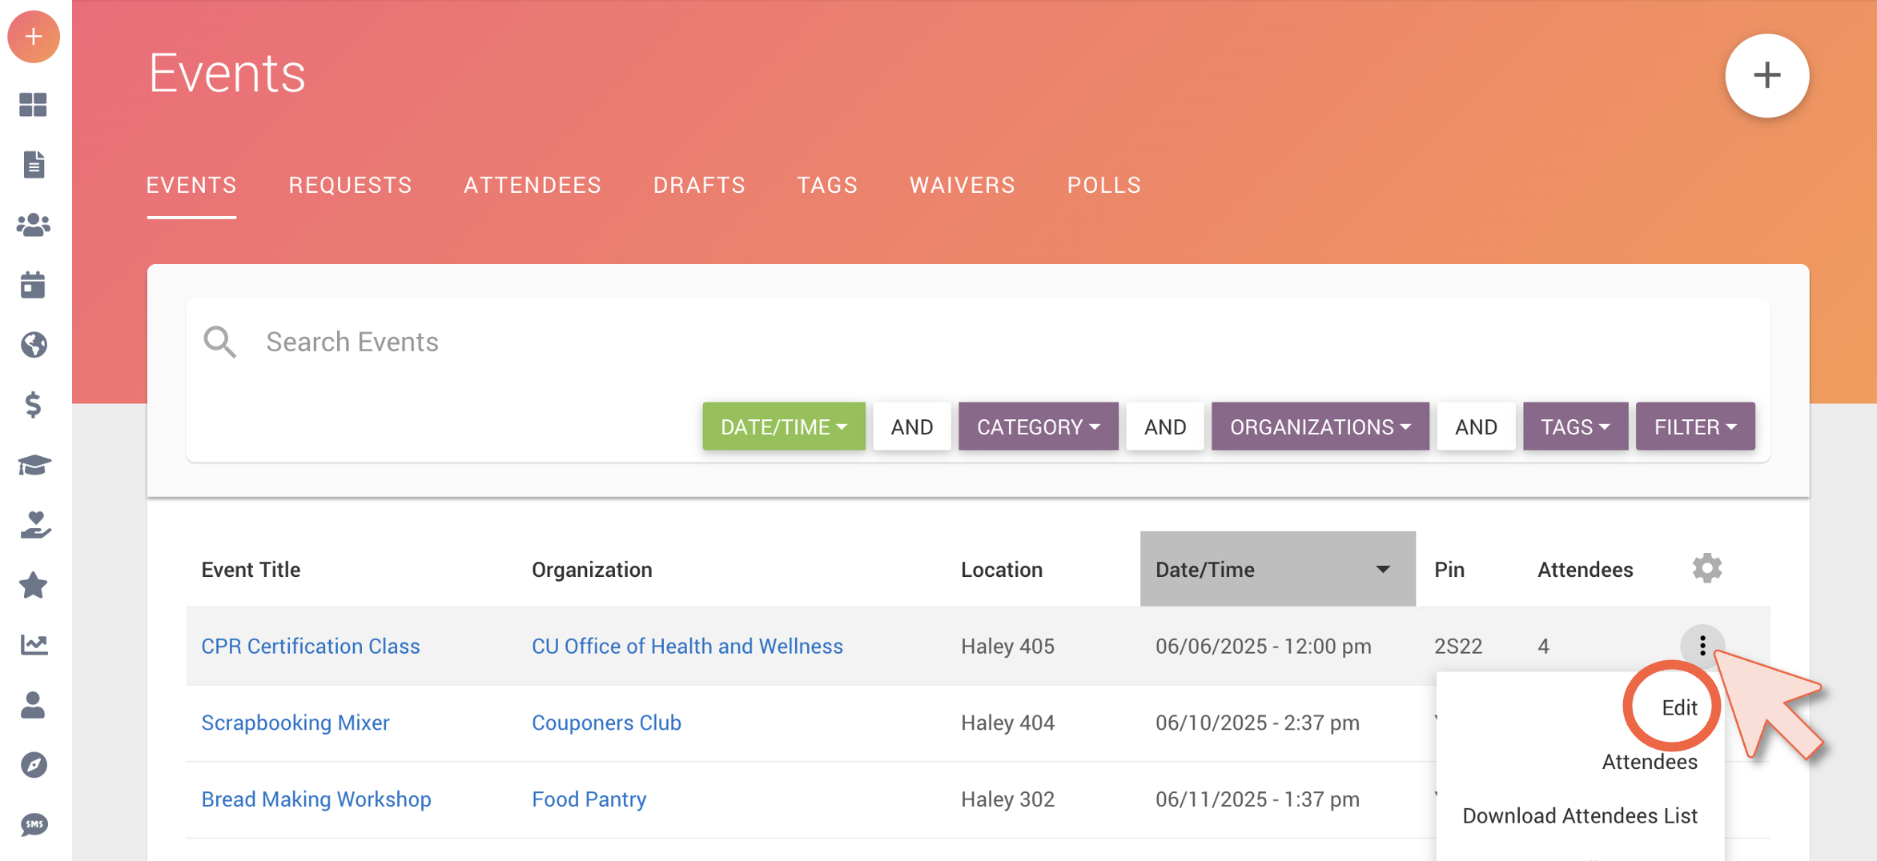Click into the Search Events field

(x=977, y=342)
